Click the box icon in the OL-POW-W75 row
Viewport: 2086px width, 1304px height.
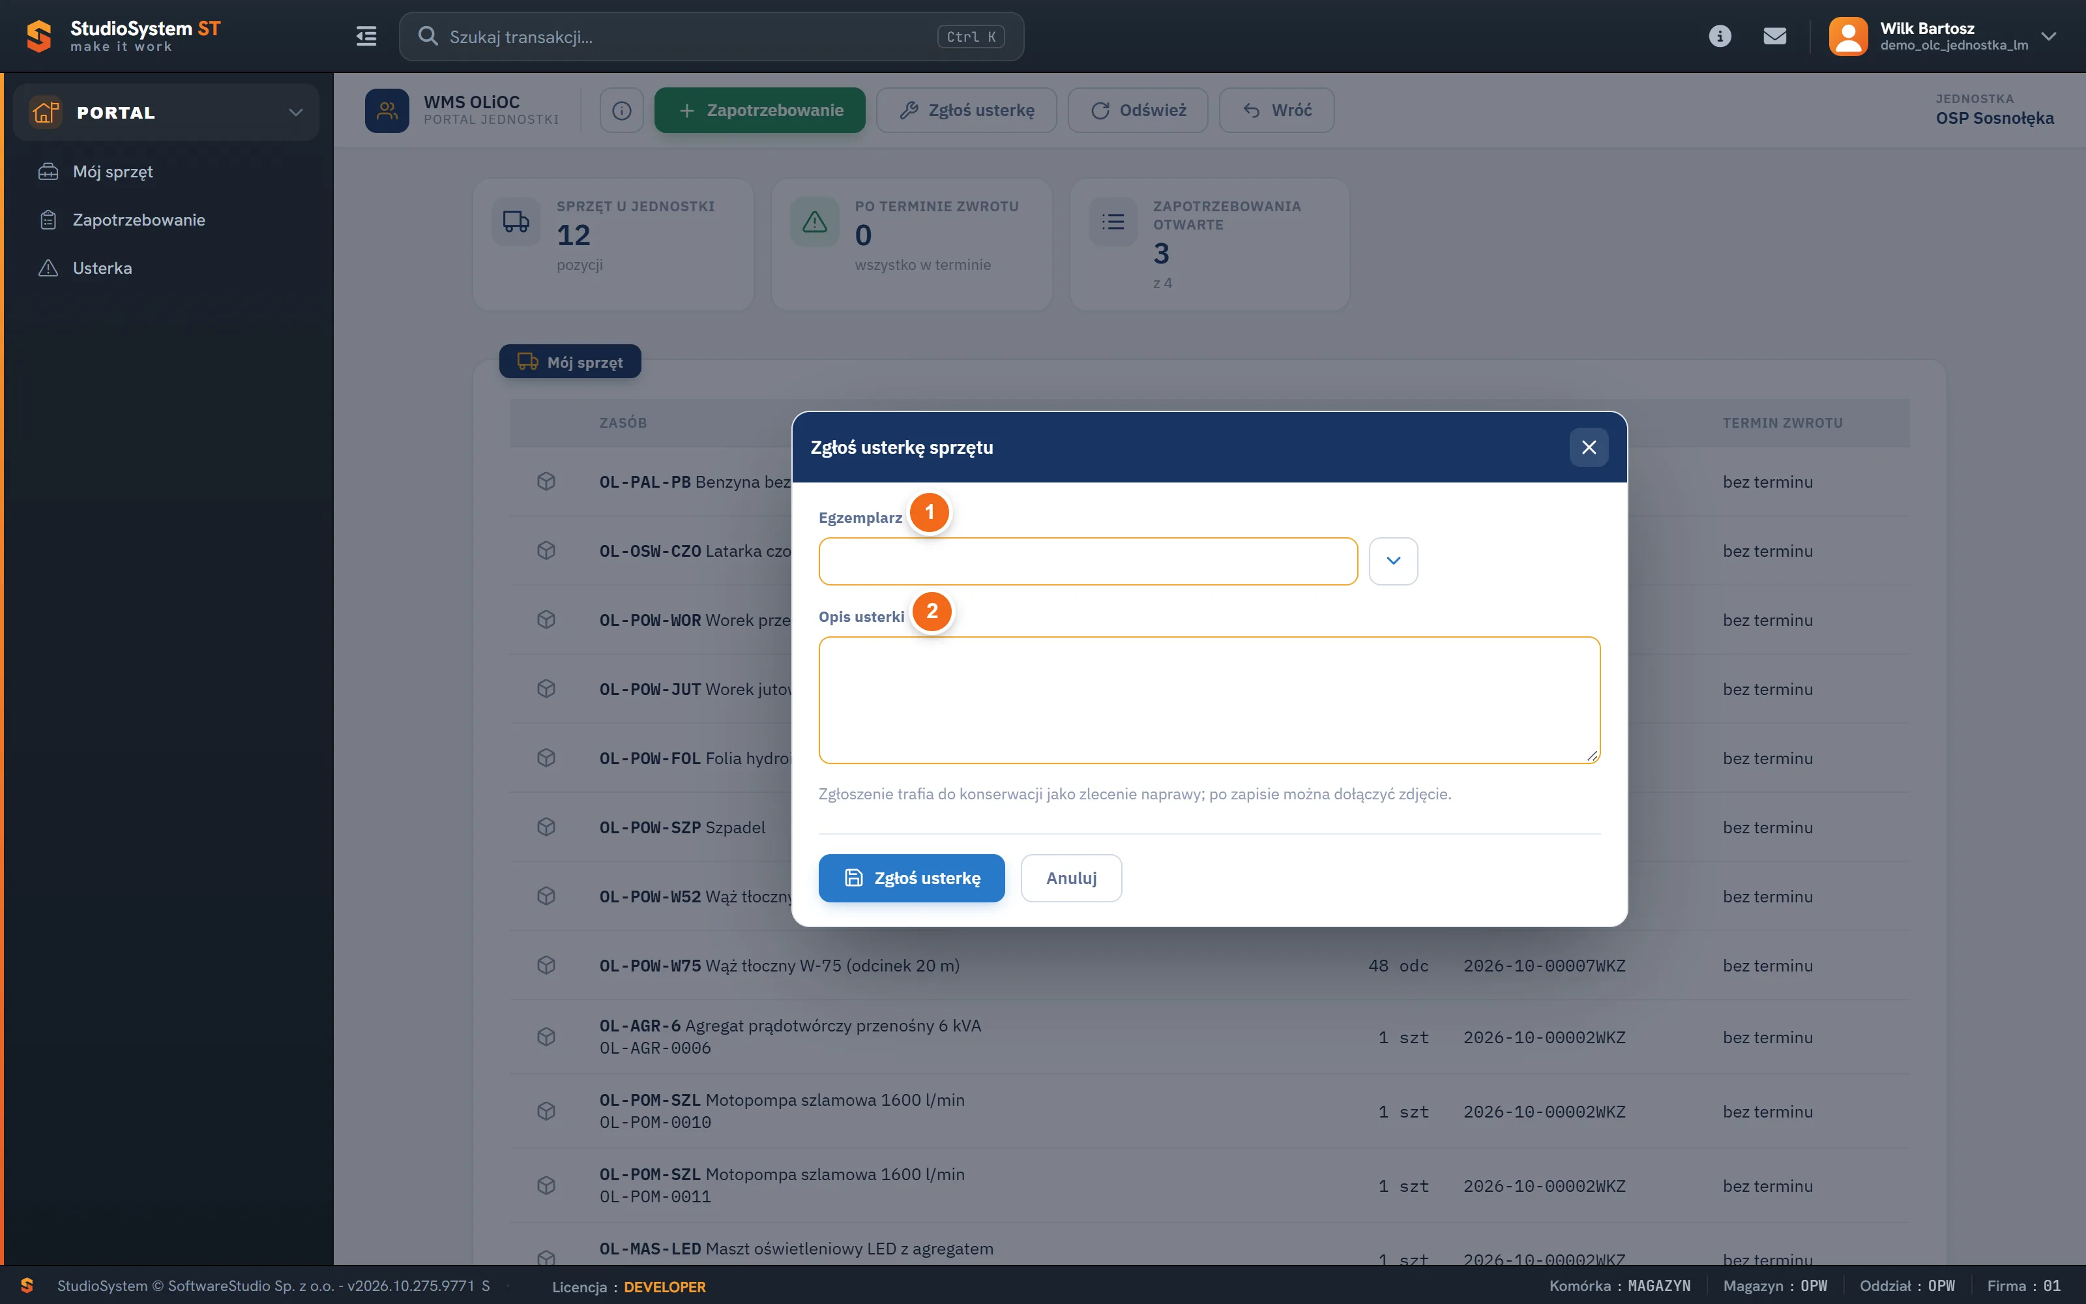pyautogui.click(x=546, y=965)
